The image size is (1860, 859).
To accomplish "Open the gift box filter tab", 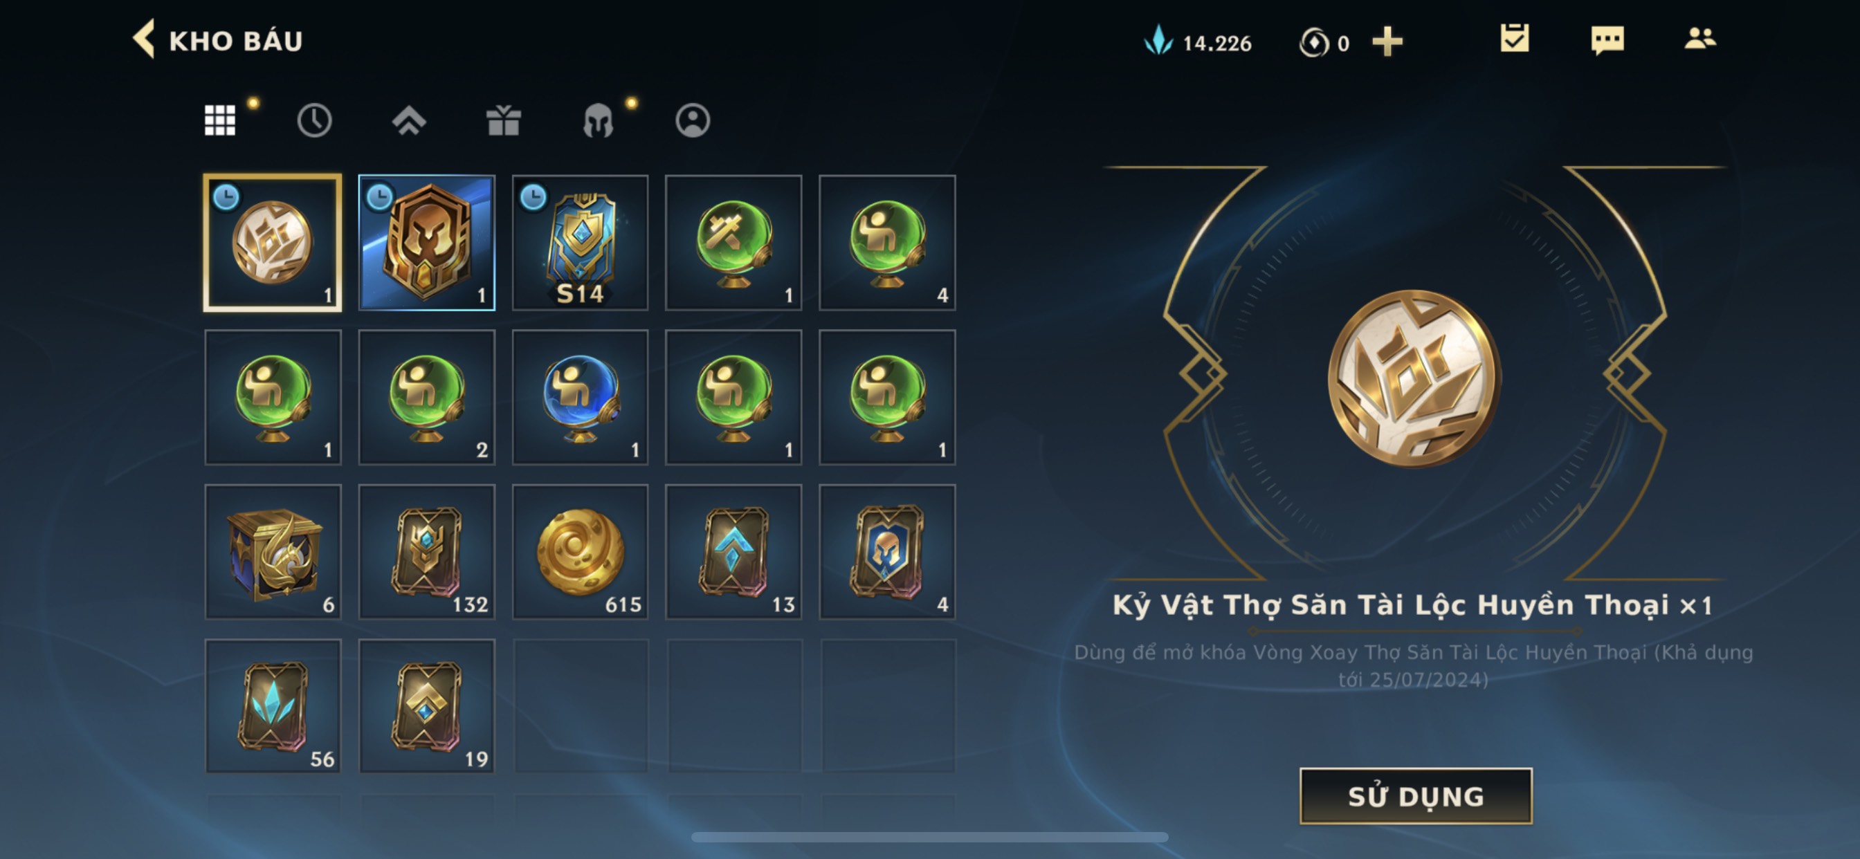I will tap(503, 120).
